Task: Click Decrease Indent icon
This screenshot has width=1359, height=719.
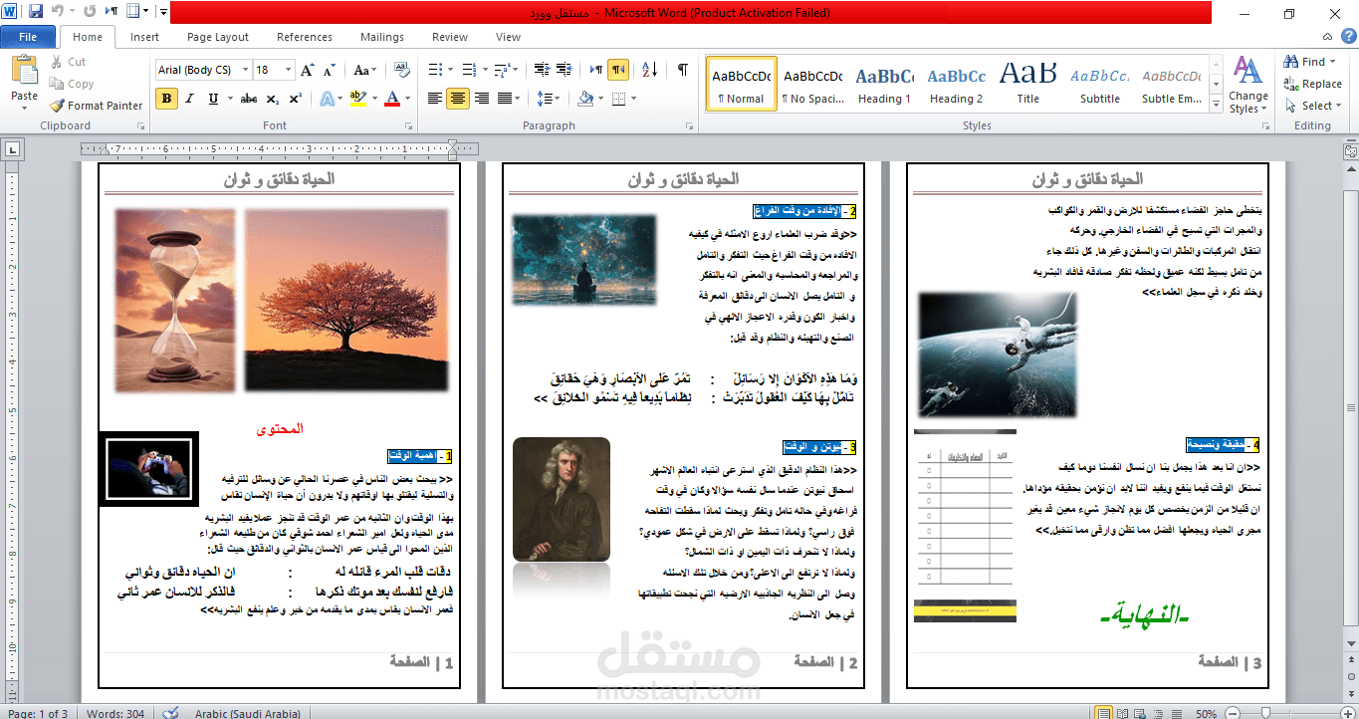Action: [542, 70]
